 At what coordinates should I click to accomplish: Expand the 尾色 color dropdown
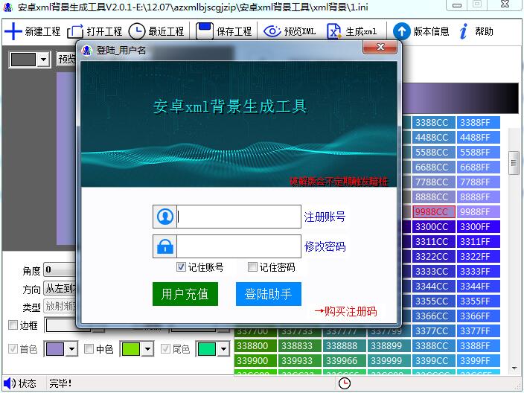(x=223, y=349)
